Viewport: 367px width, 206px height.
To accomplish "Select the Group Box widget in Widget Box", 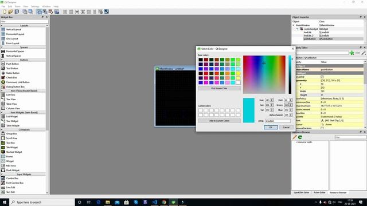I will tap(11, 133).
